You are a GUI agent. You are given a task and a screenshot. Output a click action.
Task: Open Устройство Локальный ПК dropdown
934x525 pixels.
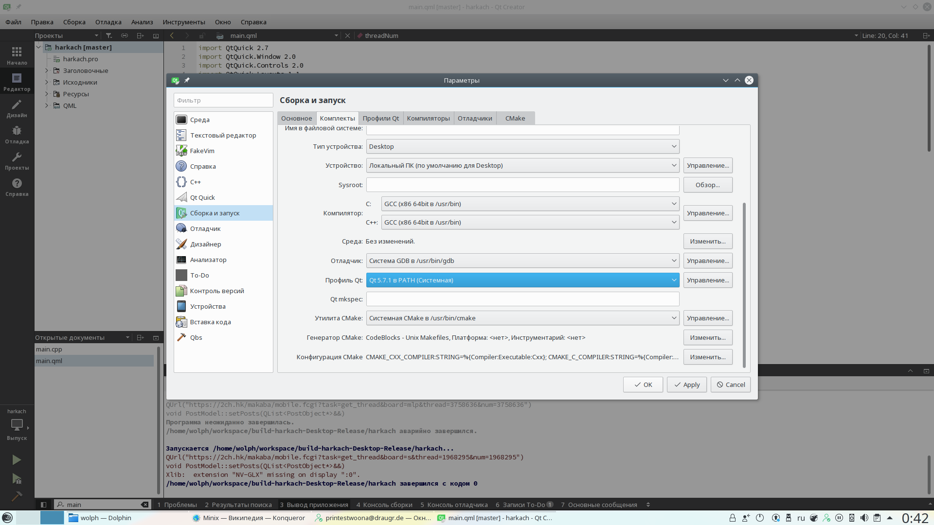[x=522, y=165]
